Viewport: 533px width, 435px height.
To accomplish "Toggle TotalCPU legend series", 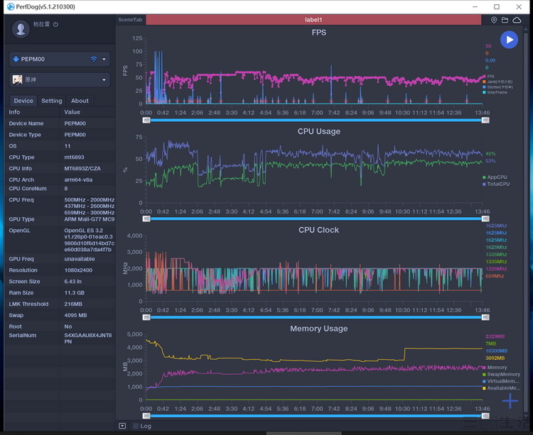I will pyautogui.click(x=496, y=184).
